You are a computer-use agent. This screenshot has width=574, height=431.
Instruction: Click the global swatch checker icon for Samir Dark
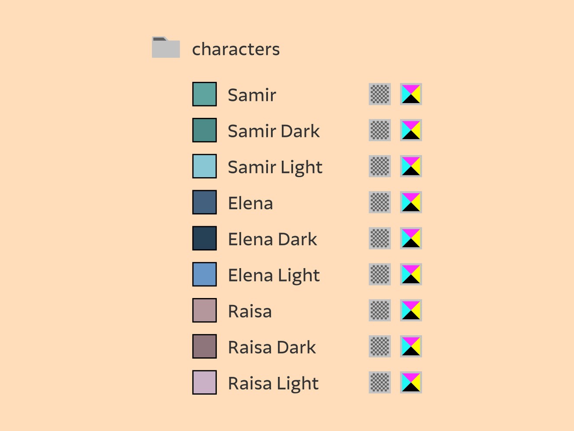click(x=380, y=130)
